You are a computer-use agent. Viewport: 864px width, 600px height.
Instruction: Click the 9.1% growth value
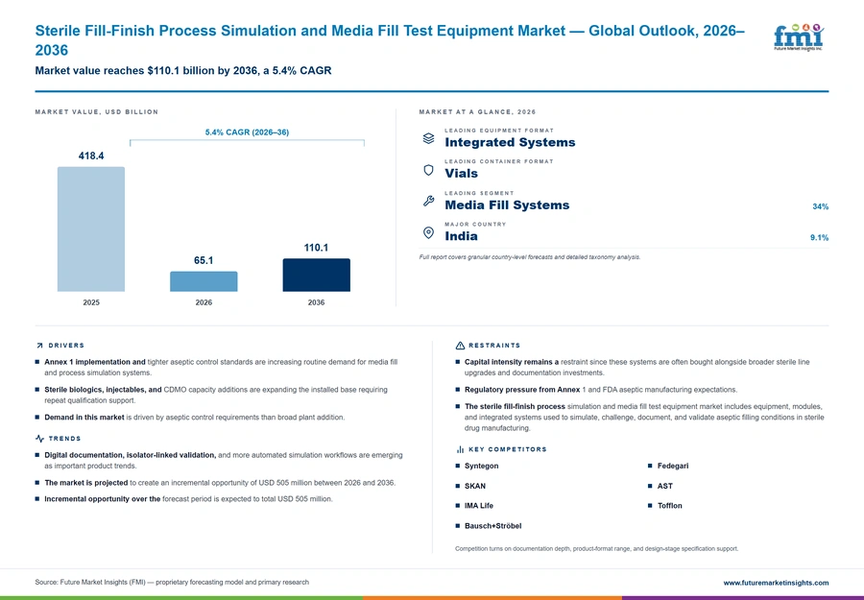[820, 237]
